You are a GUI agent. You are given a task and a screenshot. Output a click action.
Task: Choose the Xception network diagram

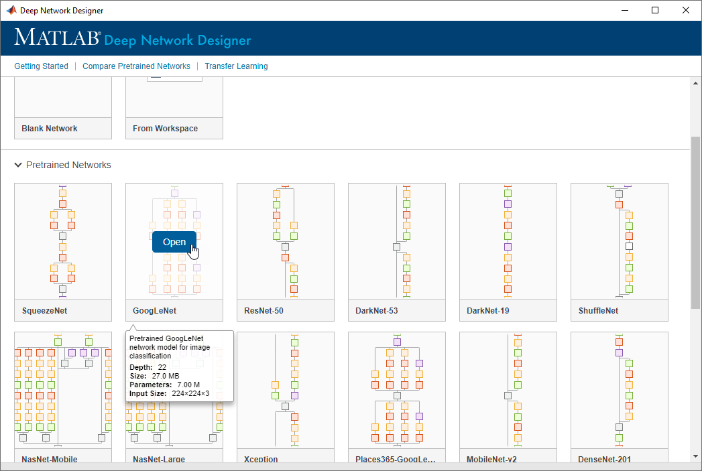(286, 390)
